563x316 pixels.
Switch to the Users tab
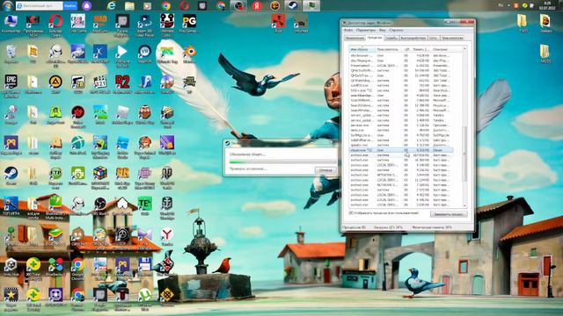[452, 38]
